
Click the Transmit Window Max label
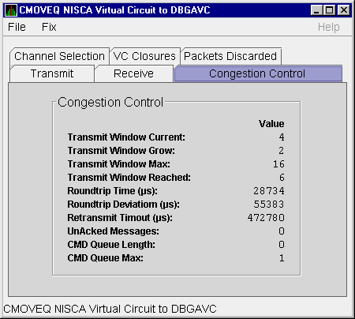[x=119, y=164]
